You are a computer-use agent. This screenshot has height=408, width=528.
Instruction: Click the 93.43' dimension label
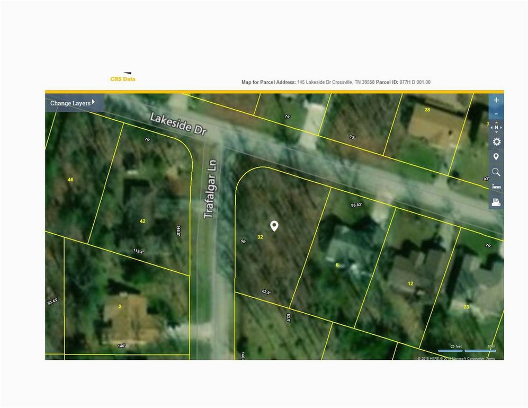52,301
